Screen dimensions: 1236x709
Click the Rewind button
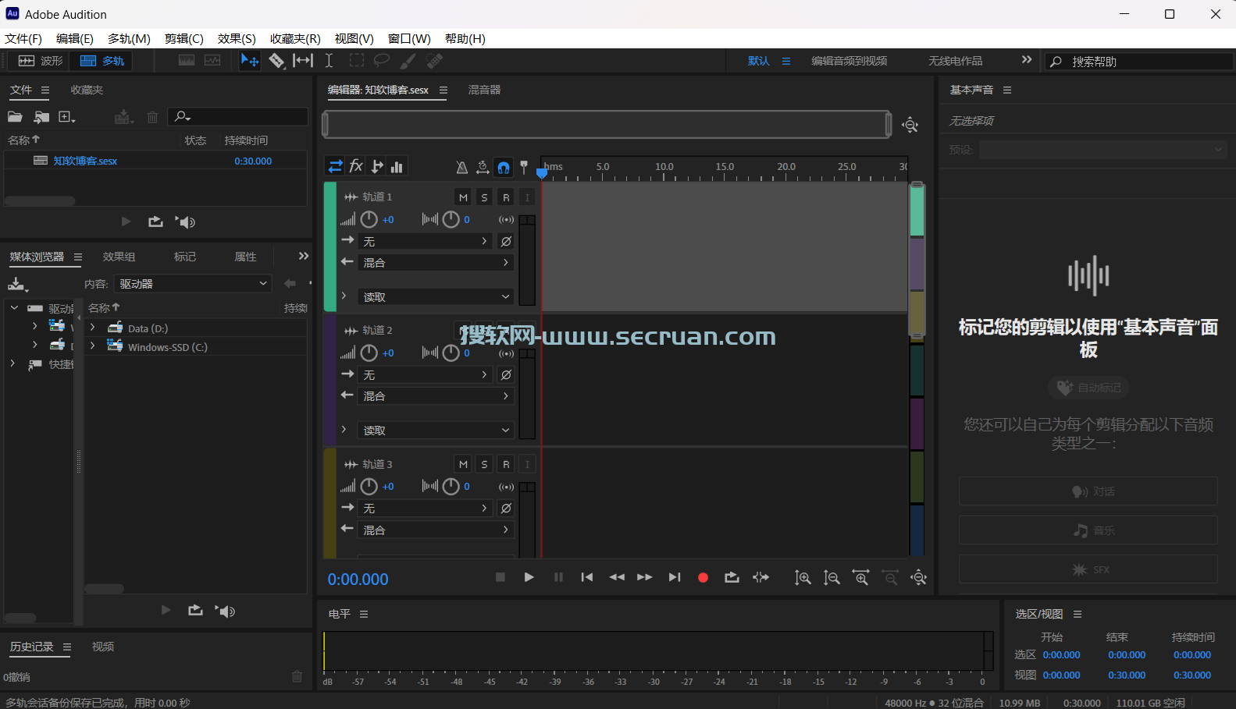(617, 577)
